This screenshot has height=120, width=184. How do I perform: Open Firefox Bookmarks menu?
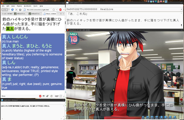(x=28, y=6)
